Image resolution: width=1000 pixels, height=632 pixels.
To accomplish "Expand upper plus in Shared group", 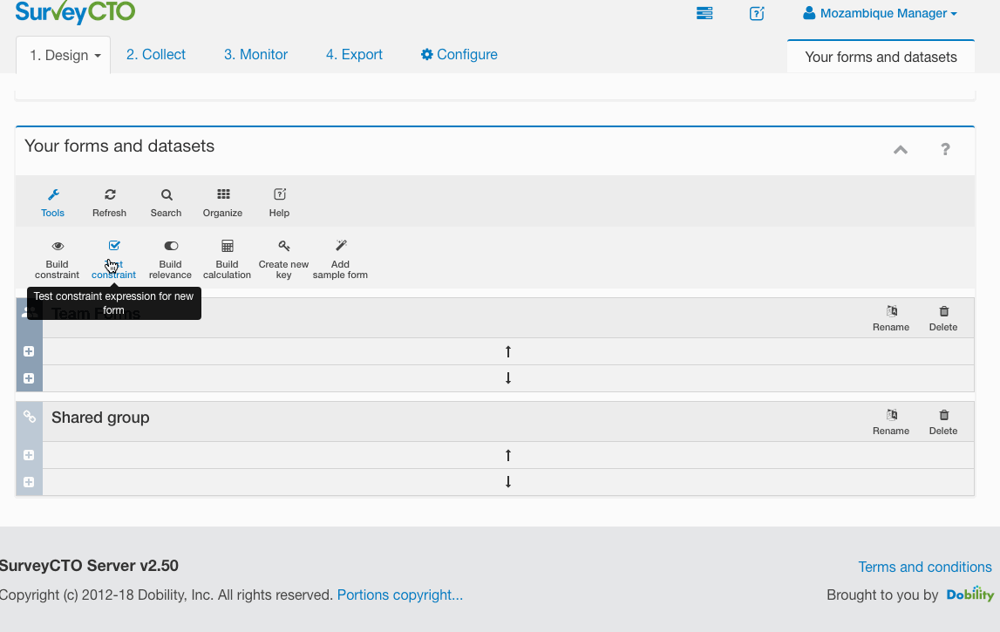I will tap(29, 455).
